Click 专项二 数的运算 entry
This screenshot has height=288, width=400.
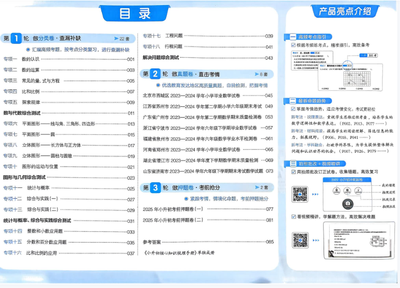click(69, 70)
